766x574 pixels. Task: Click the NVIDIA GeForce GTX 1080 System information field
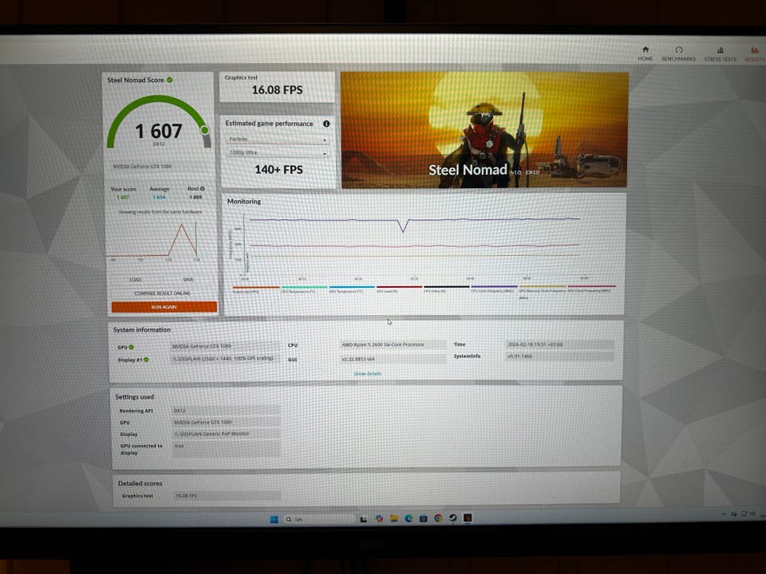click(225, 346)
